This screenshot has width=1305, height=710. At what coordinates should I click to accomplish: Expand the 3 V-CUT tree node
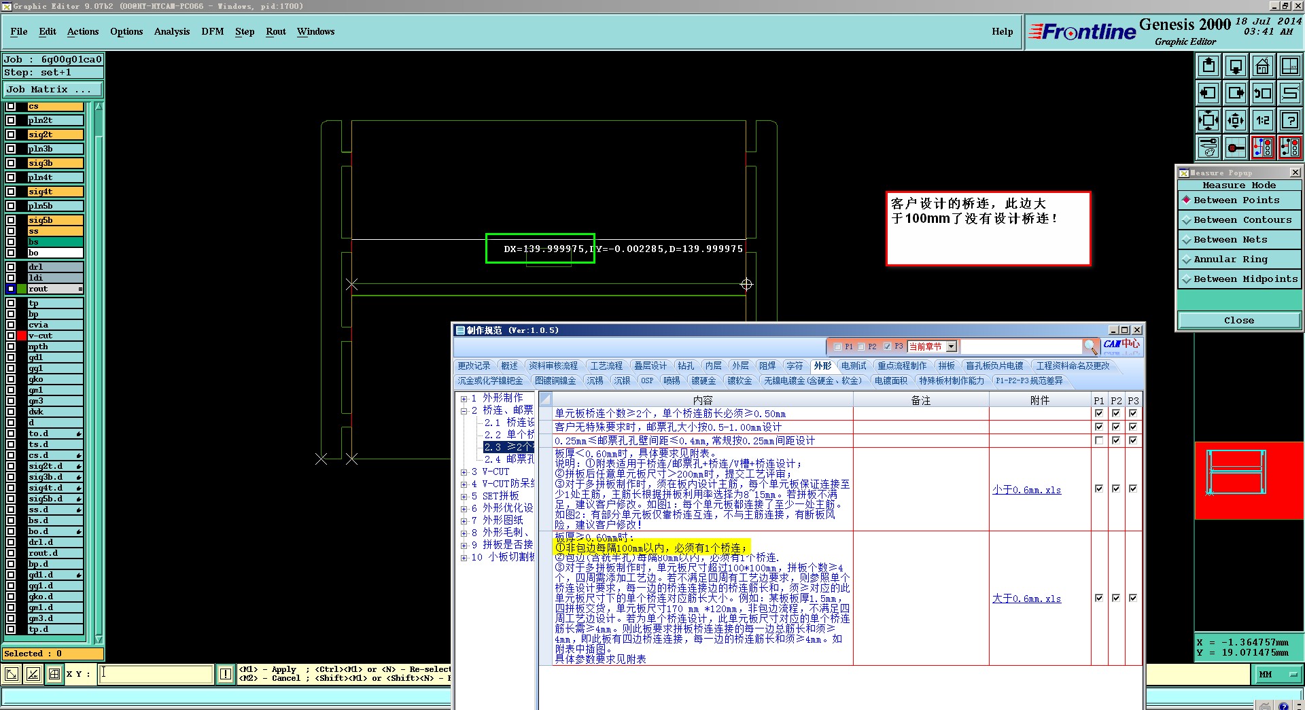pyautogui.click(x=464, y=472)
